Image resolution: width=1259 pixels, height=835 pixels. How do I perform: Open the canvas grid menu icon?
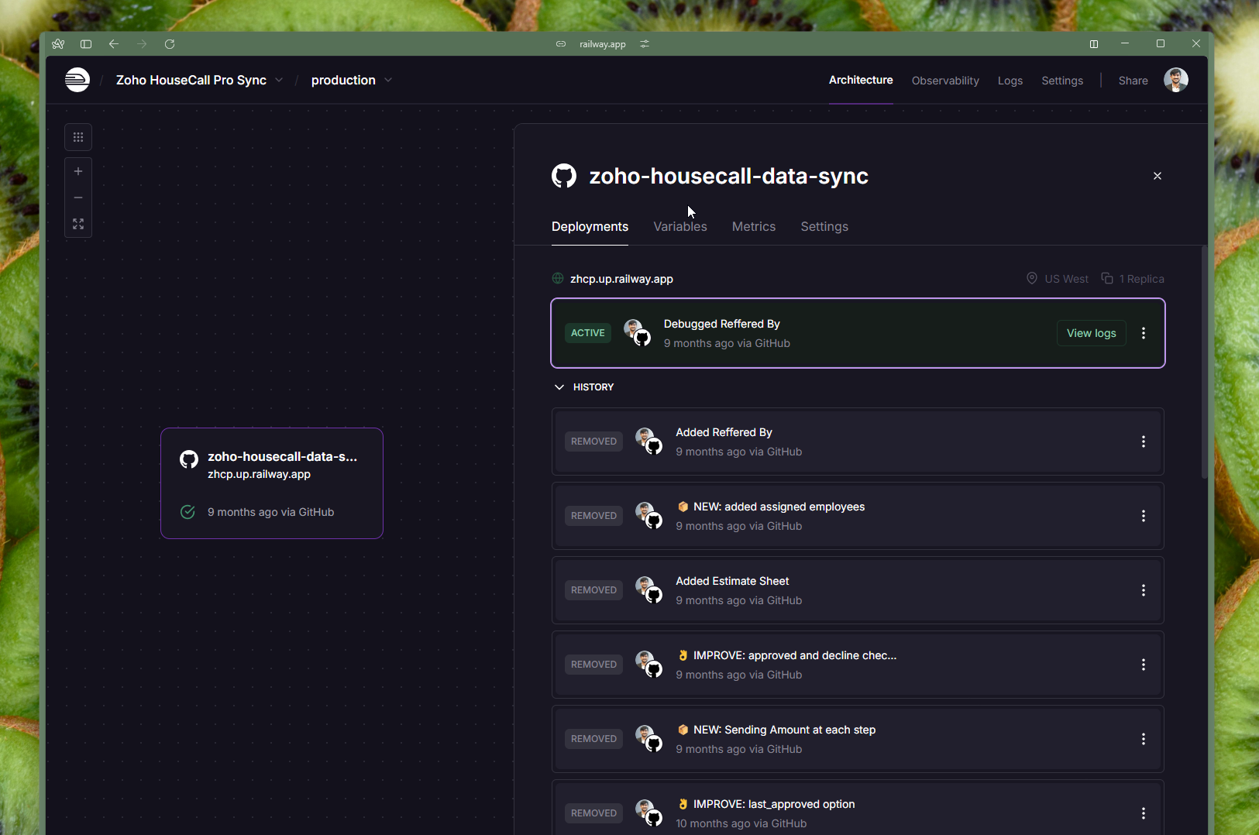(78, 137)
